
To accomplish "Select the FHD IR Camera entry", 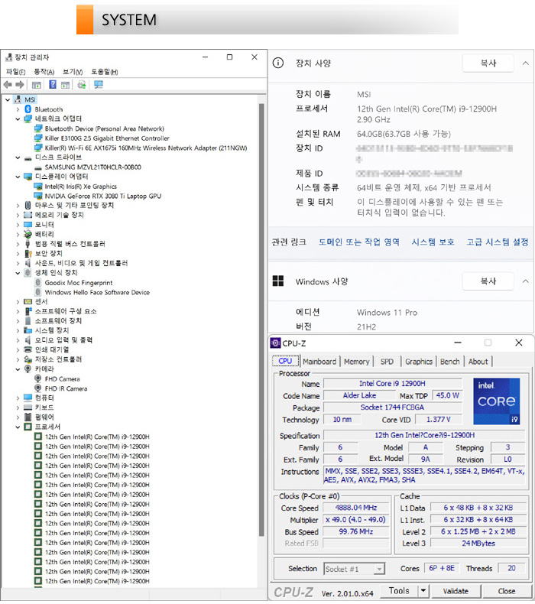I will (66, 388).
